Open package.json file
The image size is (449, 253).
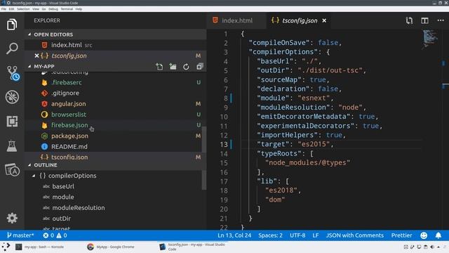coord(115,136)
